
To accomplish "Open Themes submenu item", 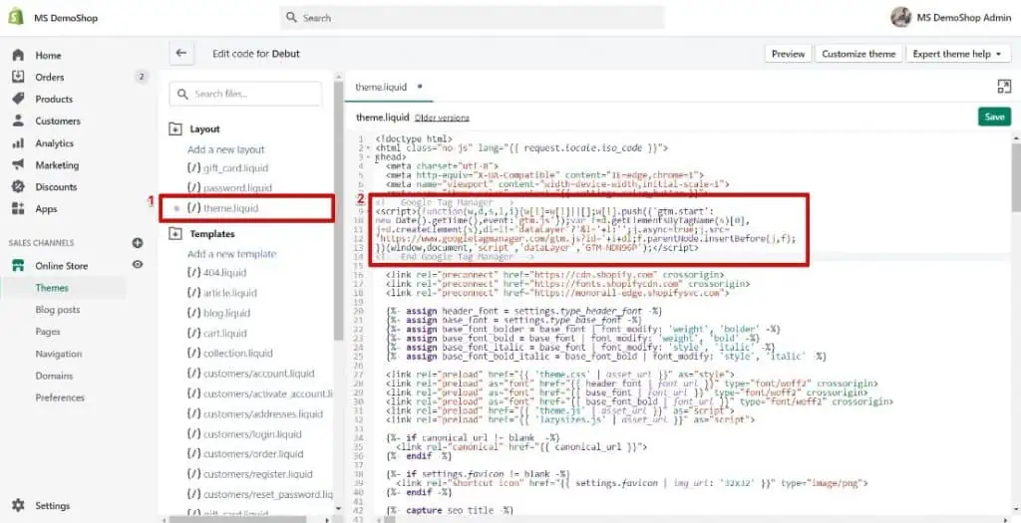I will coord(52,288).
